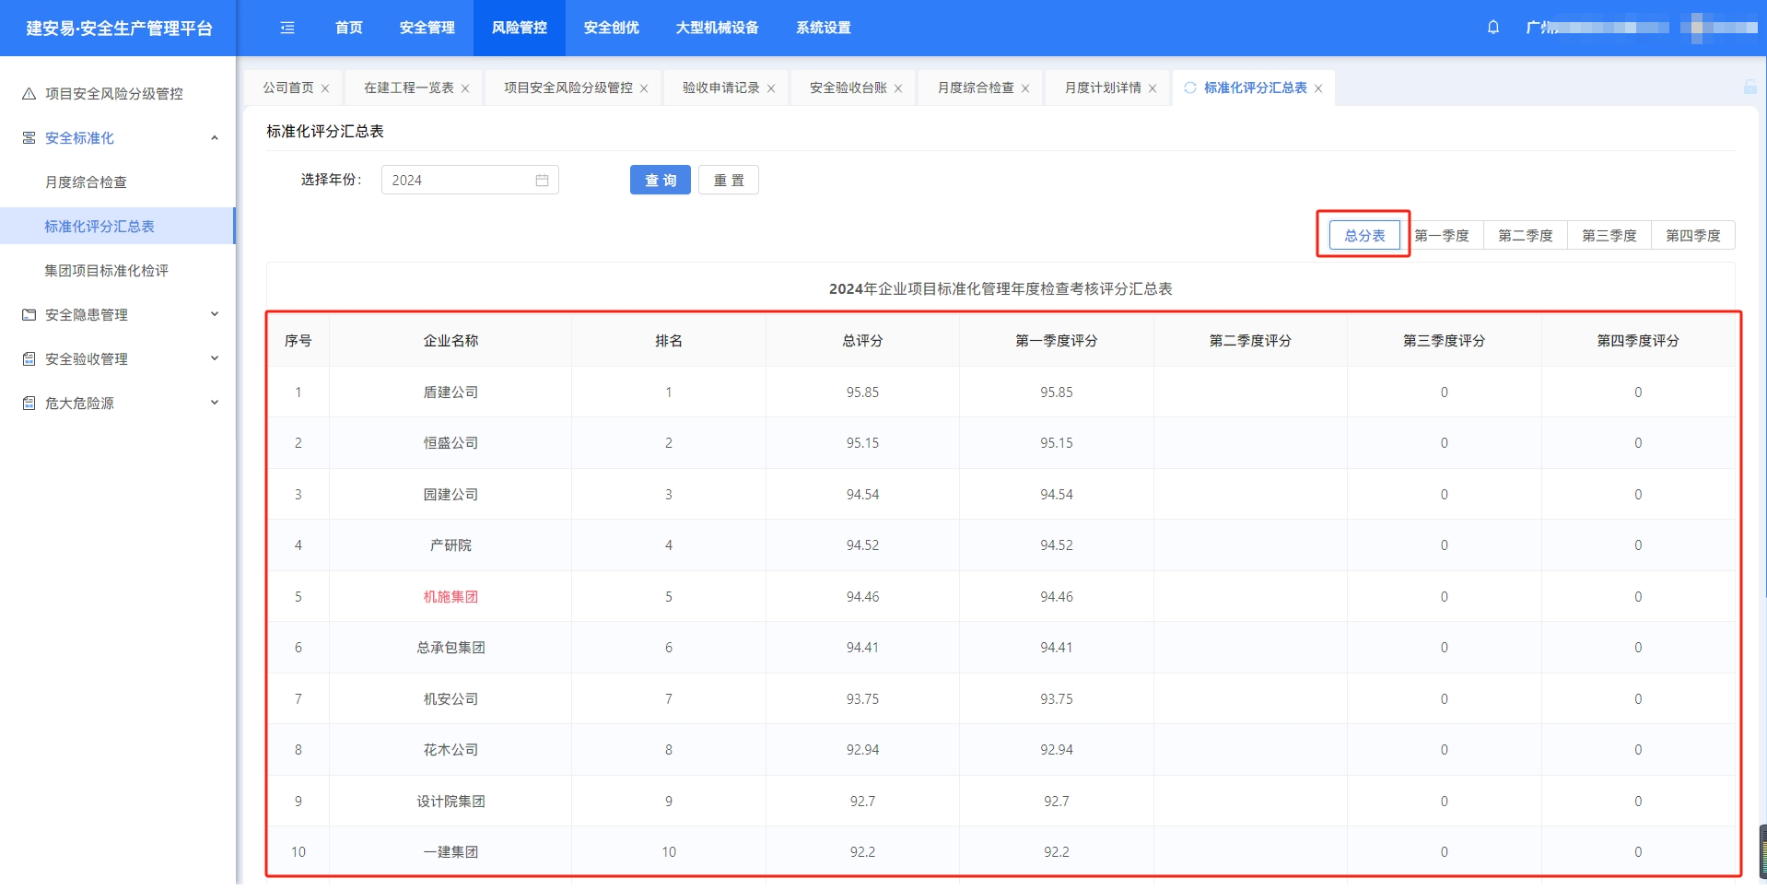Image resolution: width=1767 pixels, height=890 pixels.
Task: Click the refresh icon on 标准化评分汇总表 tab
Action: point(1190,88)
